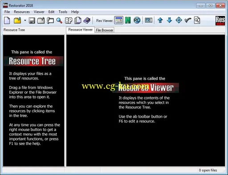The width and height of the screenshot is (228, 175).
Task: Click the blue down arrow icon
Action: tap(169, 20)
